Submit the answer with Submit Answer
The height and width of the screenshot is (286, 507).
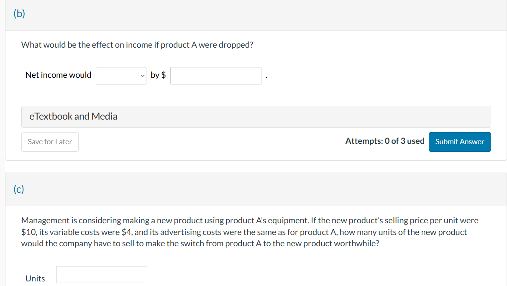(460, 142)
